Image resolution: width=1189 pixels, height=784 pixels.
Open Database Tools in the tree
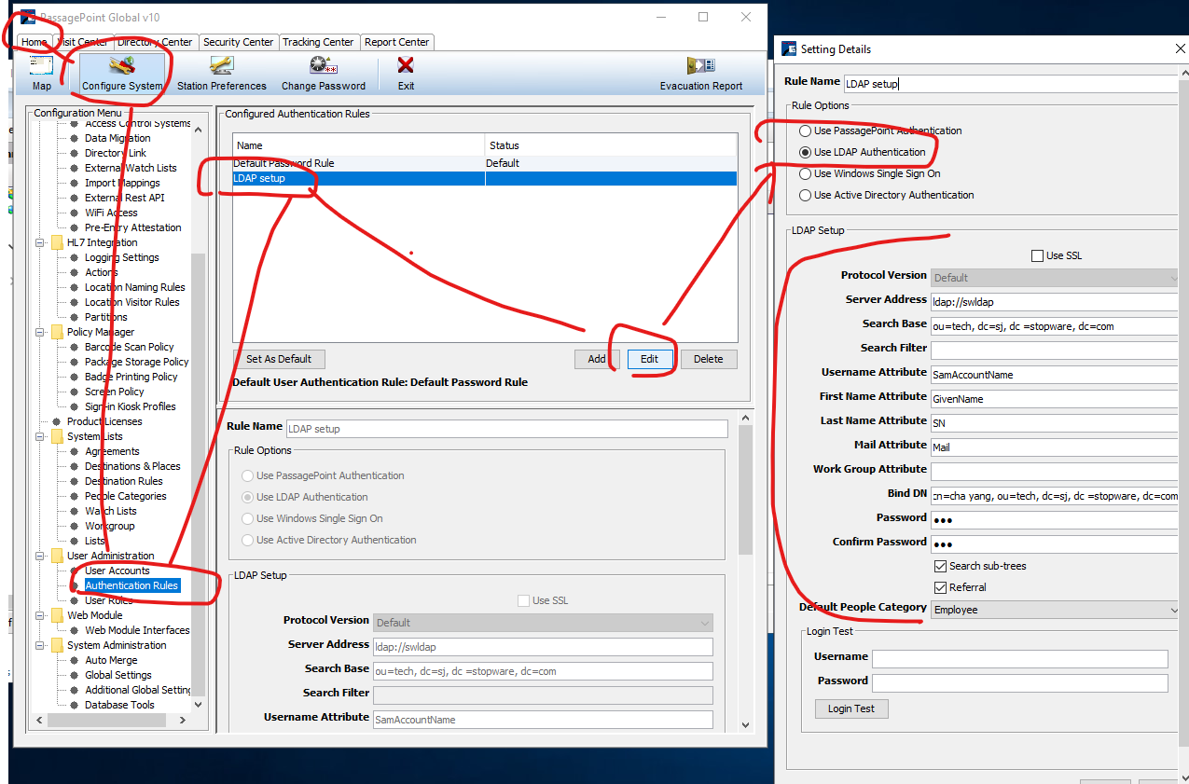point(119,705)
